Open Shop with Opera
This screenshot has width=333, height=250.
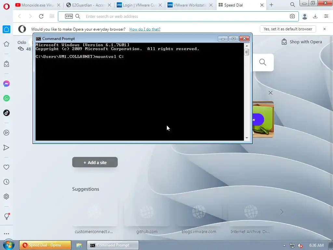(x=301, y=42)
